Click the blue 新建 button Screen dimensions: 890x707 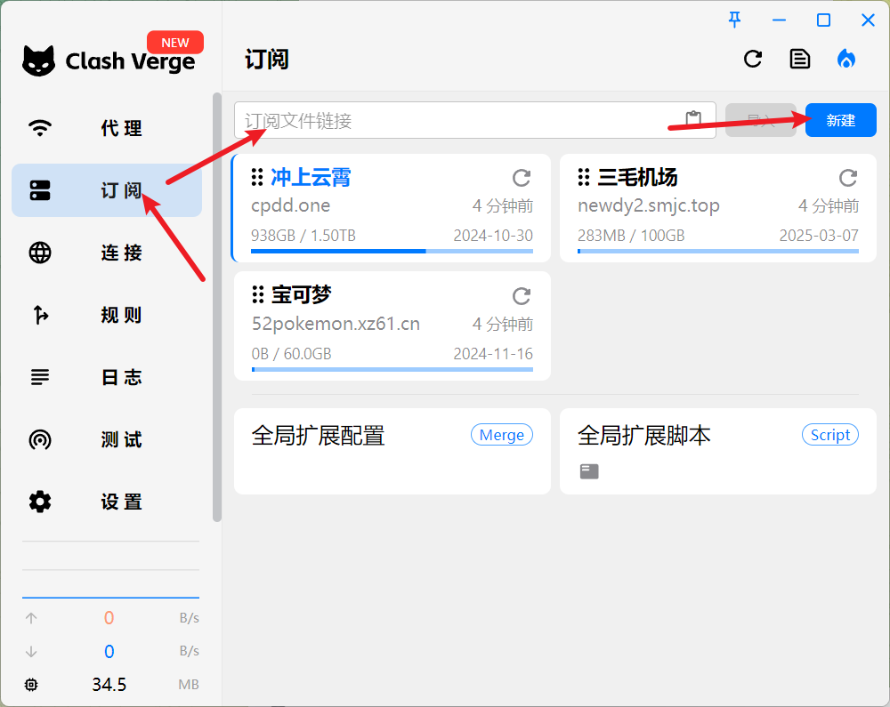click(x=840, y=120)
